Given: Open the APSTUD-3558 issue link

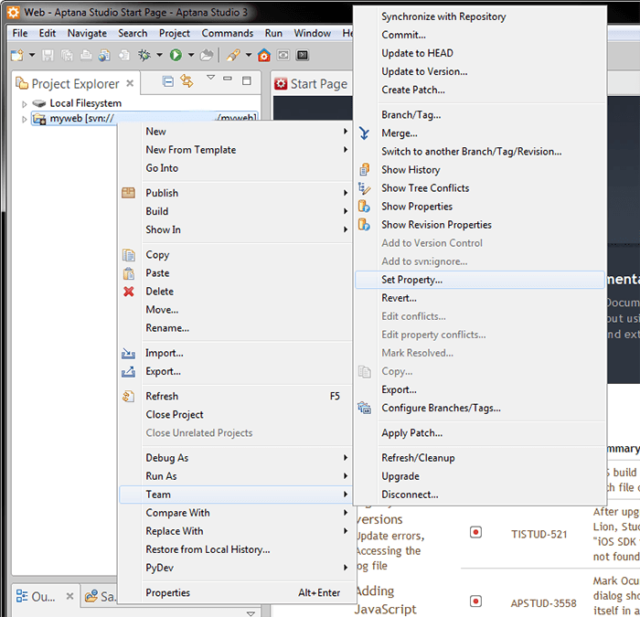Looking at the screenshot, I should coord(543,603).
